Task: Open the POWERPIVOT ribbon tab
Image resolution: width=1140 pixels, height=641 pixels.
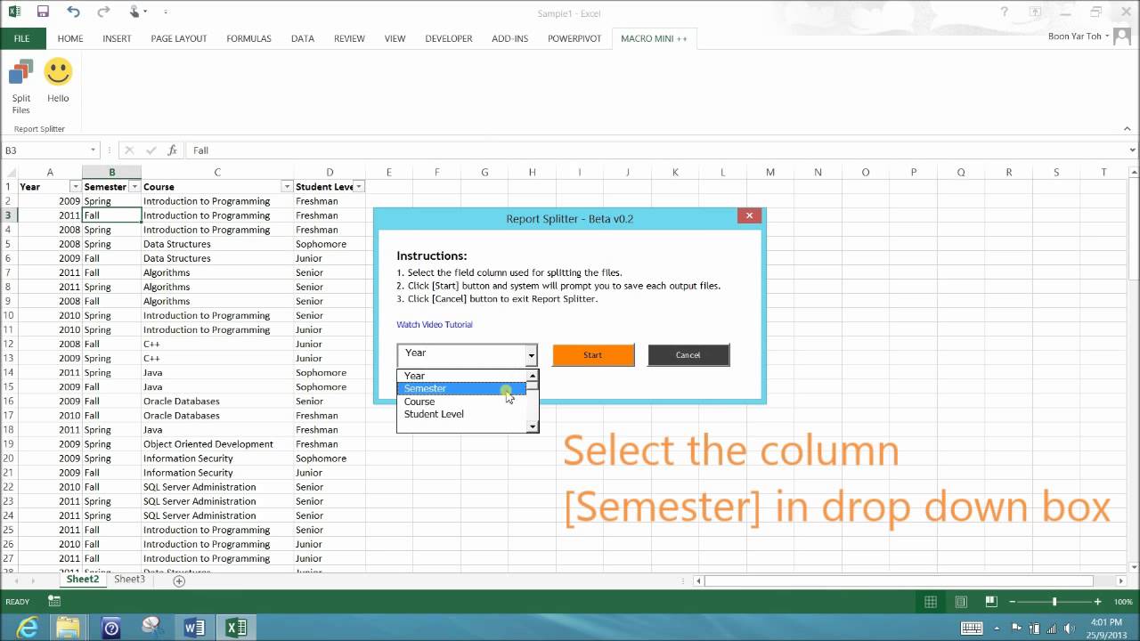Action: click(x=574, y=38)
